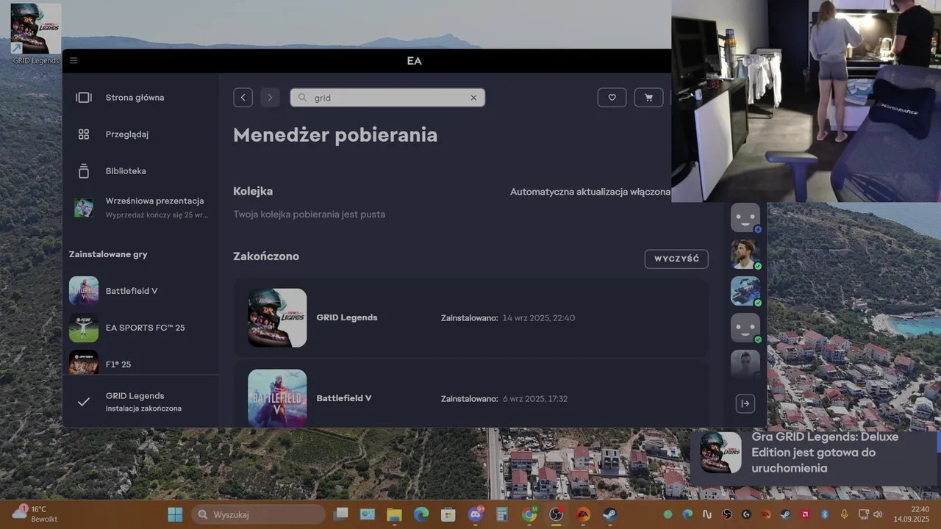The height and width of the screenshot is (529, 941).
Task: Clear the search text with X
Action: (x=473, y=97)
